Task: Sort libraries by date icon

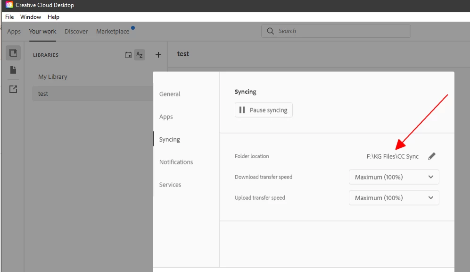Action: pyautogui.click(x=128, y=55)
